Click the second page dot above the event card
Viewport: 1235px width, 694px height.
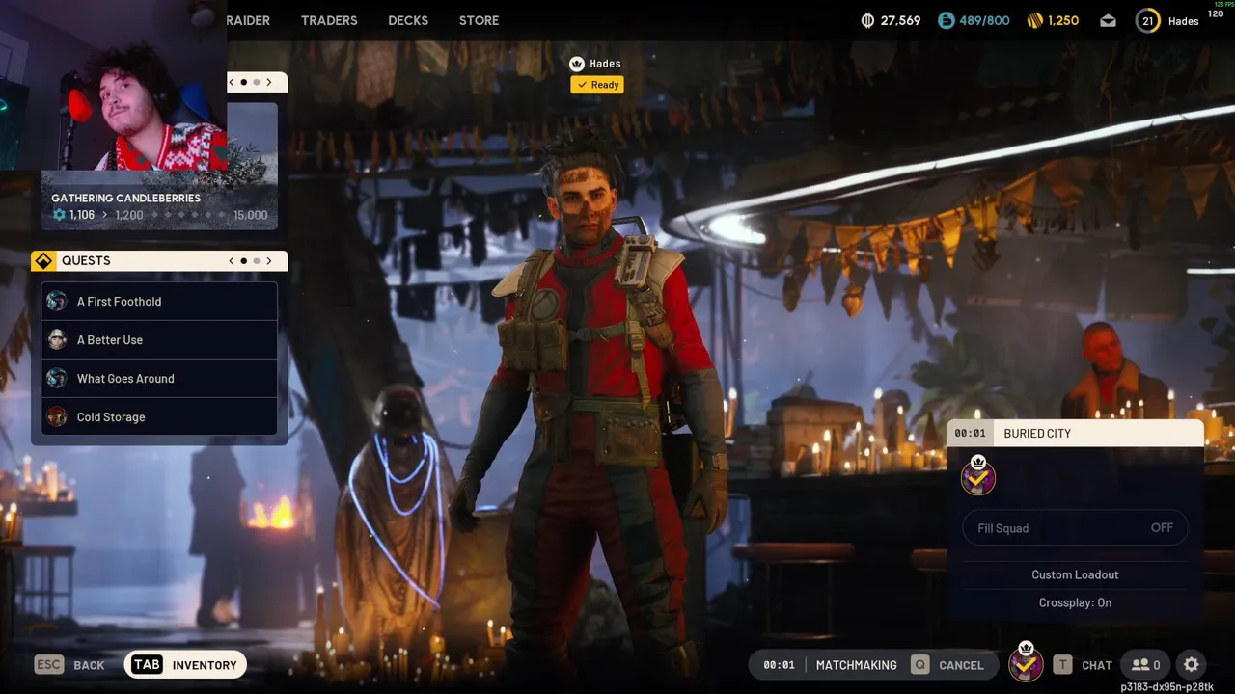pyautogui.click(x=256, y=82)
